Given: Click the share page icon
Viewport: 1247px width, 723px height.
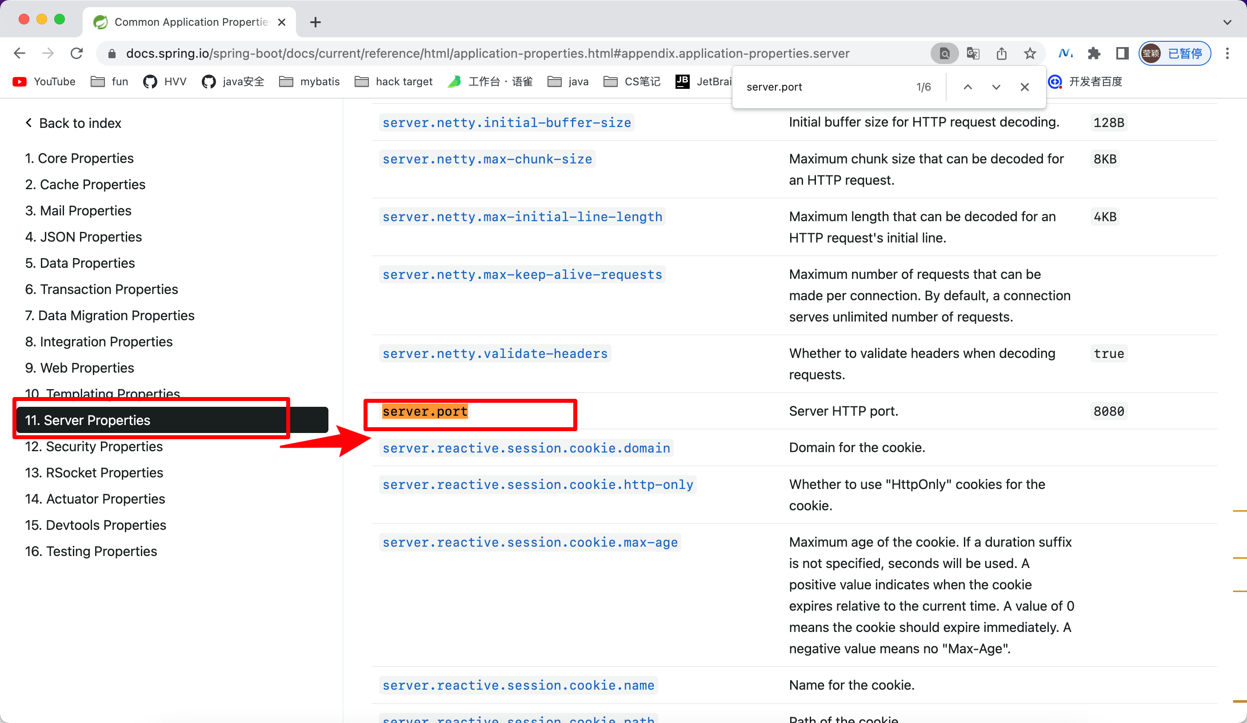Looking at the screenshot, I should [x=1002, y=53].
